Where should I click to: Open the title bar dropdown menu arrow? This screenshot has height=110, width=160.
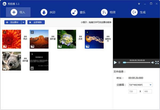(139, 4)
